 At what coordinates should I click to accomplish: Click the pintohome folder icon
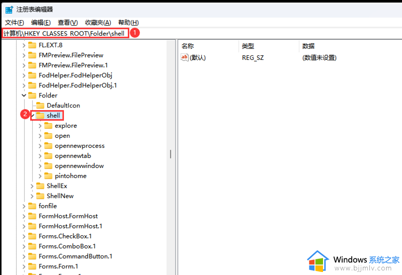48,175
